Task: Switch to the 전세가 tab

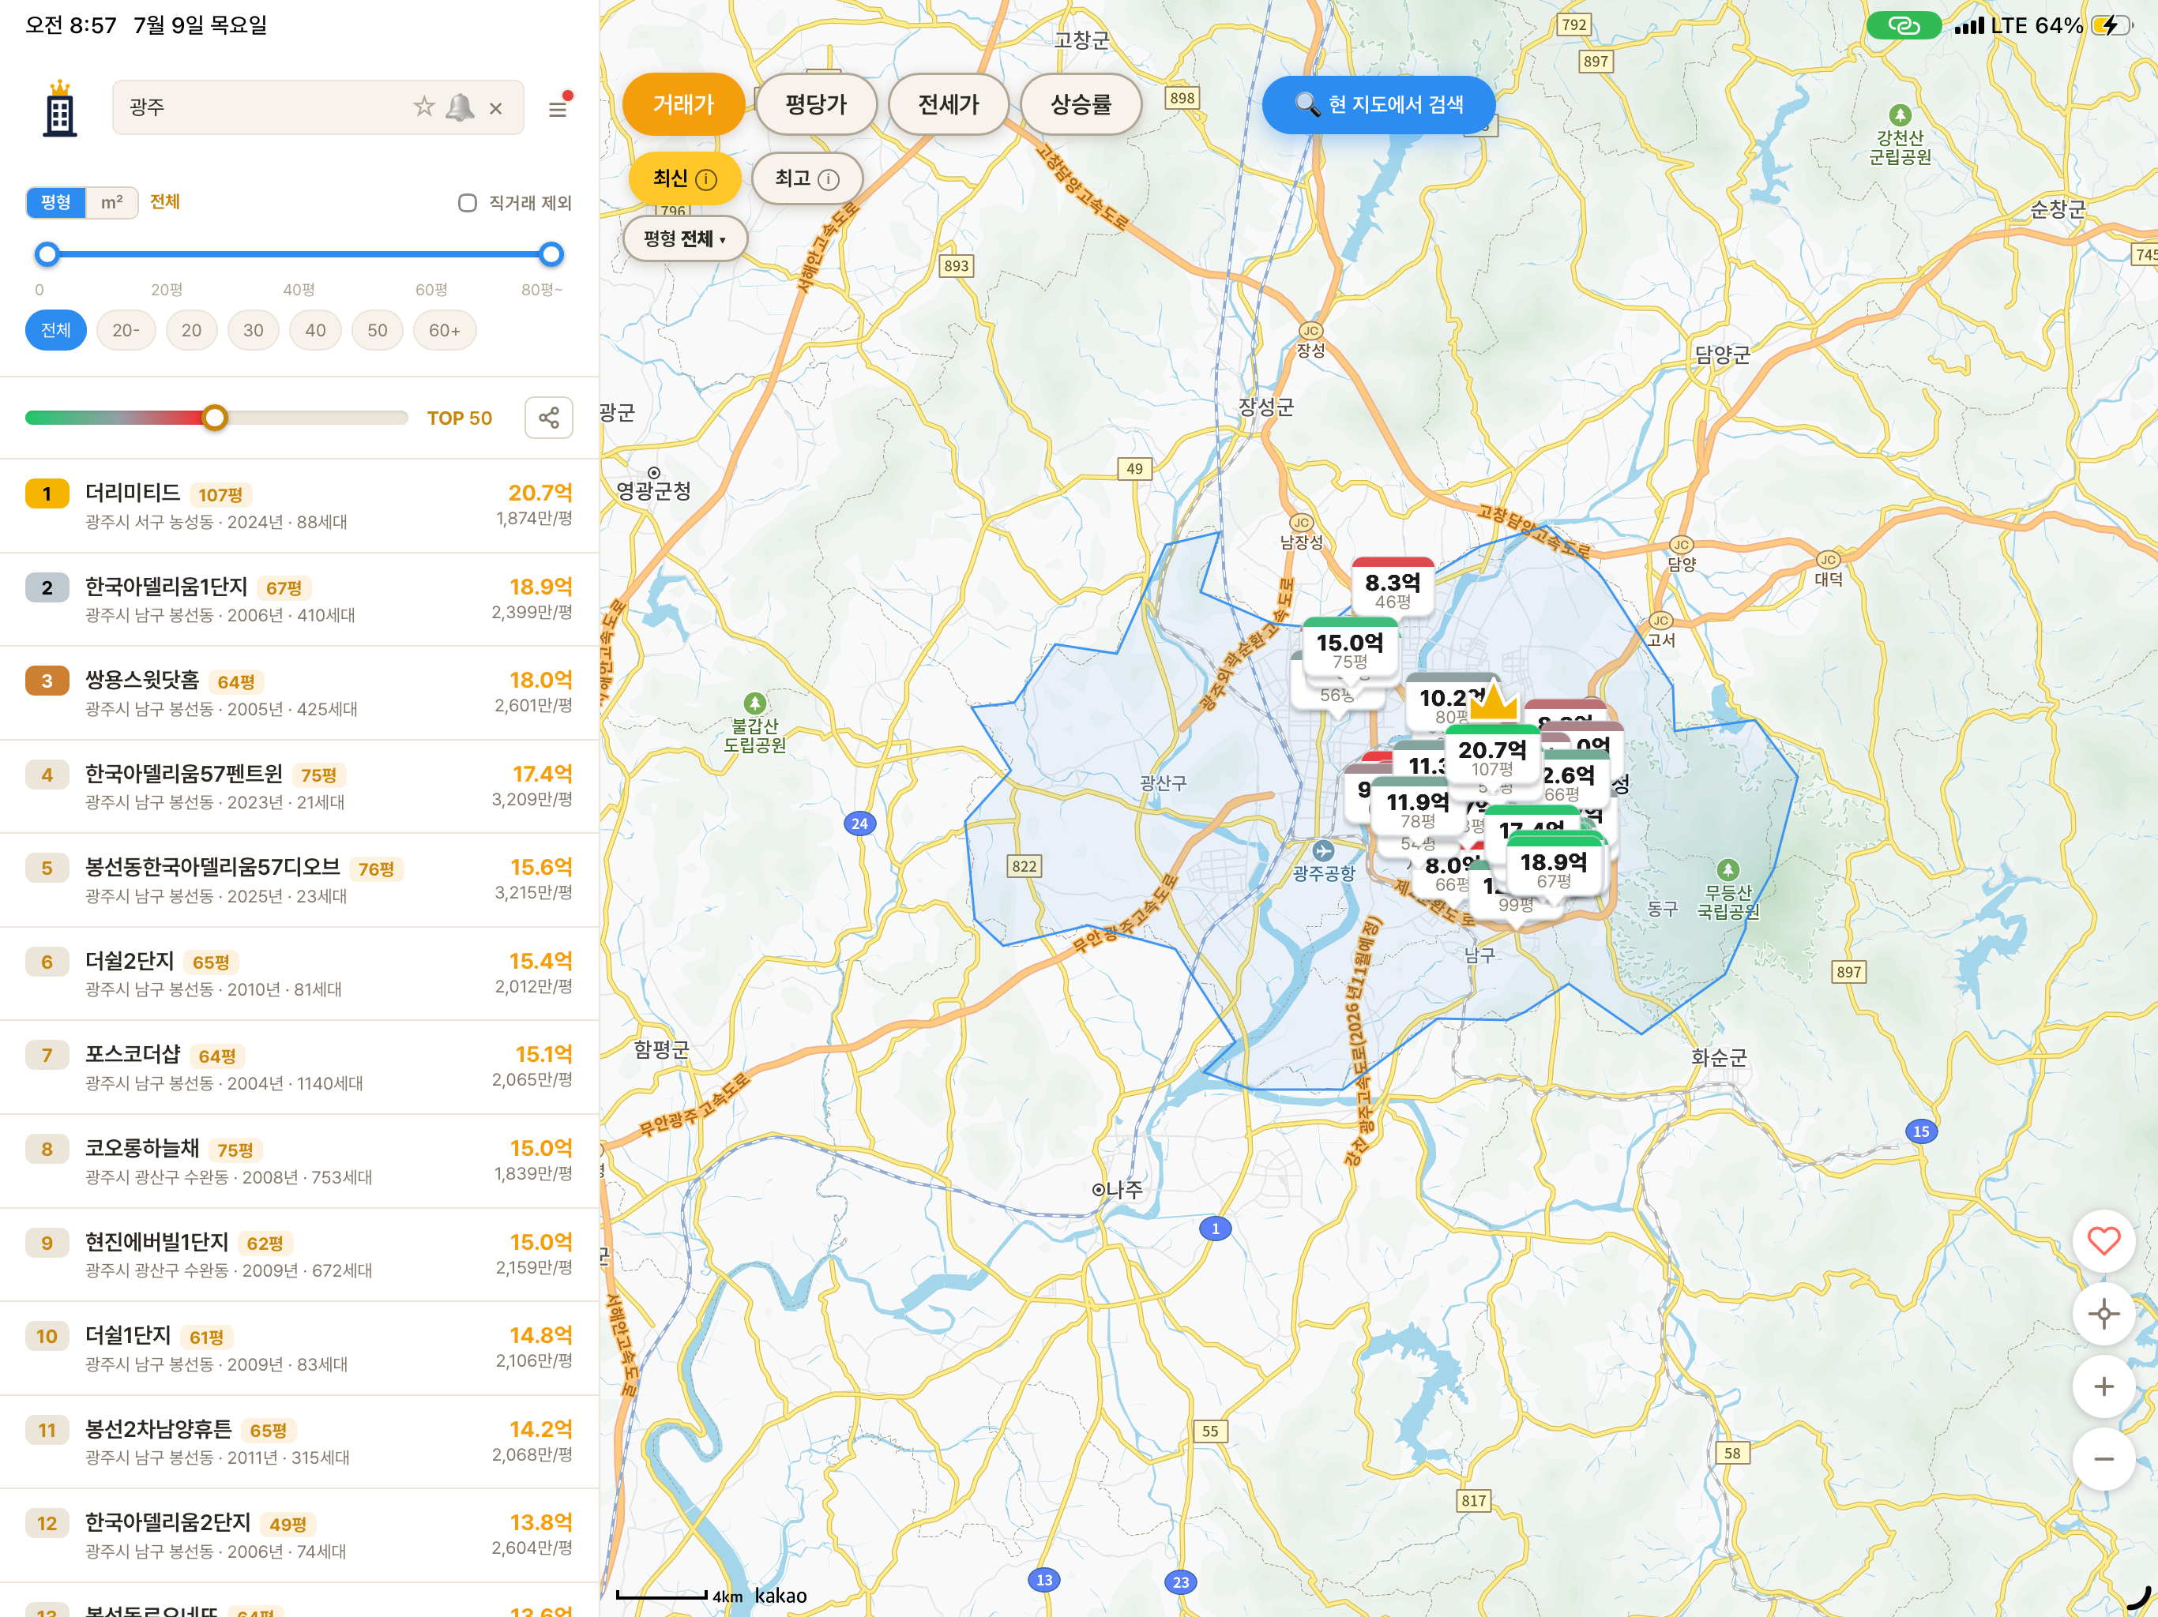Action: (948, 104)
